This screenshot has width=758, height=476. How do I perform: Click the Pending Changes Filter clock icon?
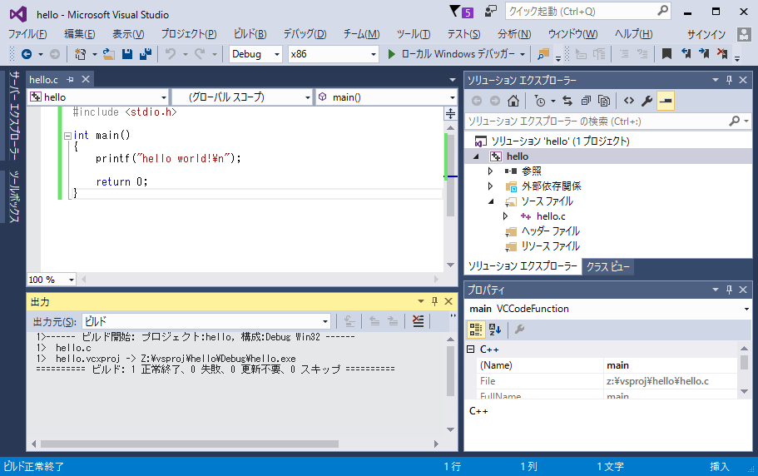pos(539,101)
